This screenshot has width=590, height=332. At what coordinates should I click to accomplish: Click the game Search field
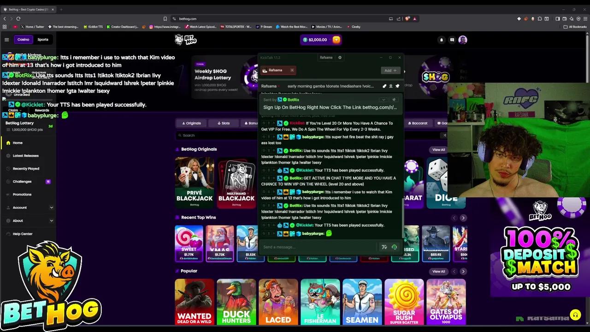tap(309, 135)
